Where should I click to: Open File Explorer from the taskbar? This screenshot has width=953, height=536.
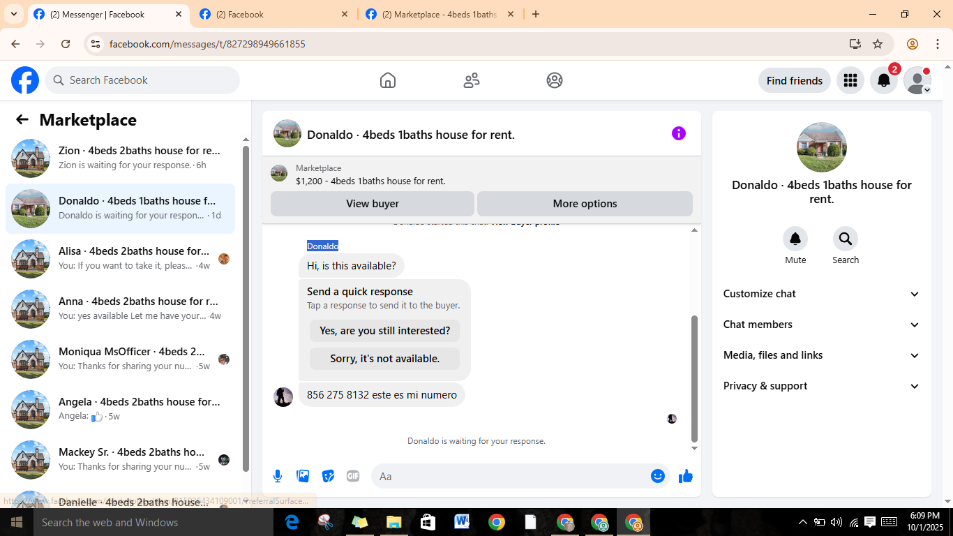point(394,522)
